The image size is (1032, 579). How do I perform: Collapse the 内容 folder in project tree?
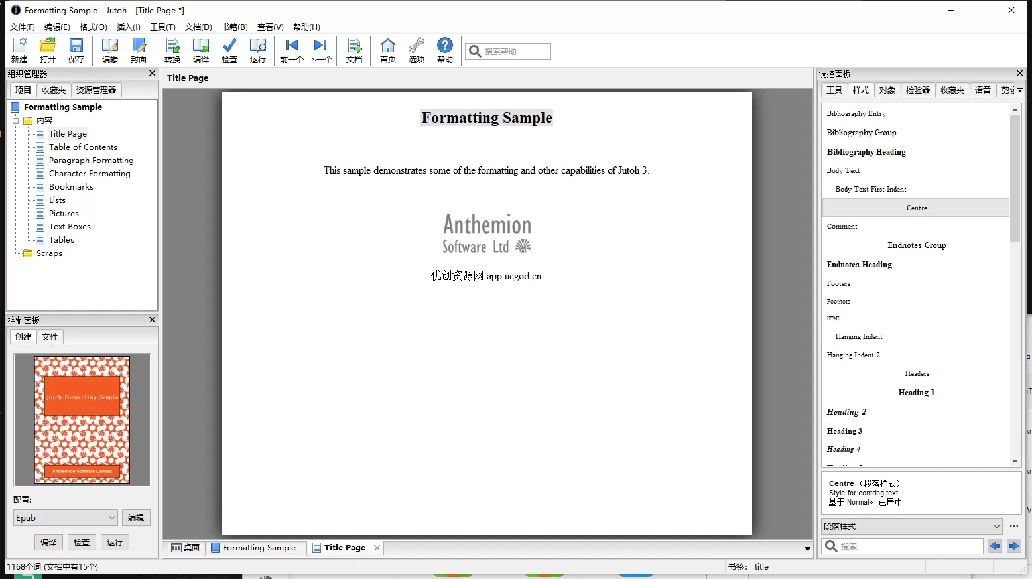coord(16,121)
